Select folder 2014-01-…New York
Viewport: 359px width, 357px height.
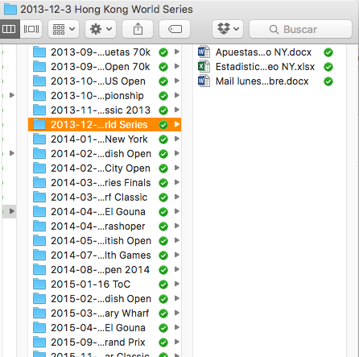click(105, 139)
